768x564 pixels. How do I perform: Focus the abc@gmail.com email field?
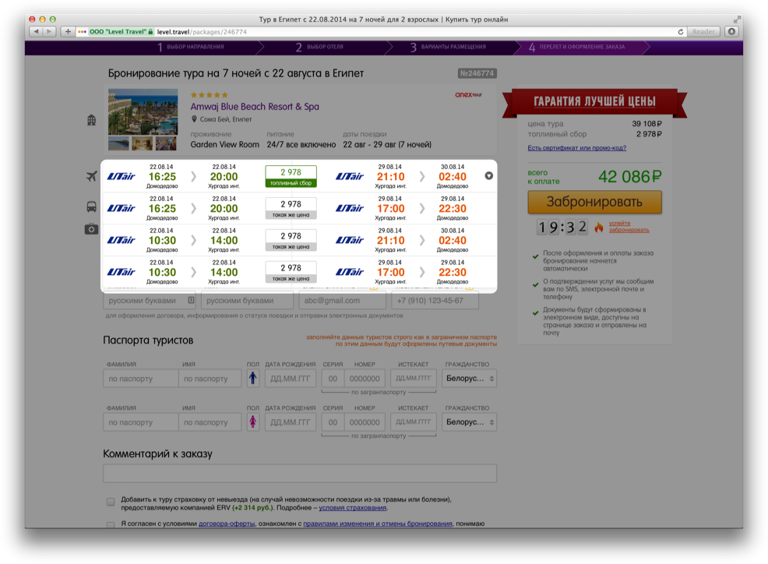(x=343, y=301)
